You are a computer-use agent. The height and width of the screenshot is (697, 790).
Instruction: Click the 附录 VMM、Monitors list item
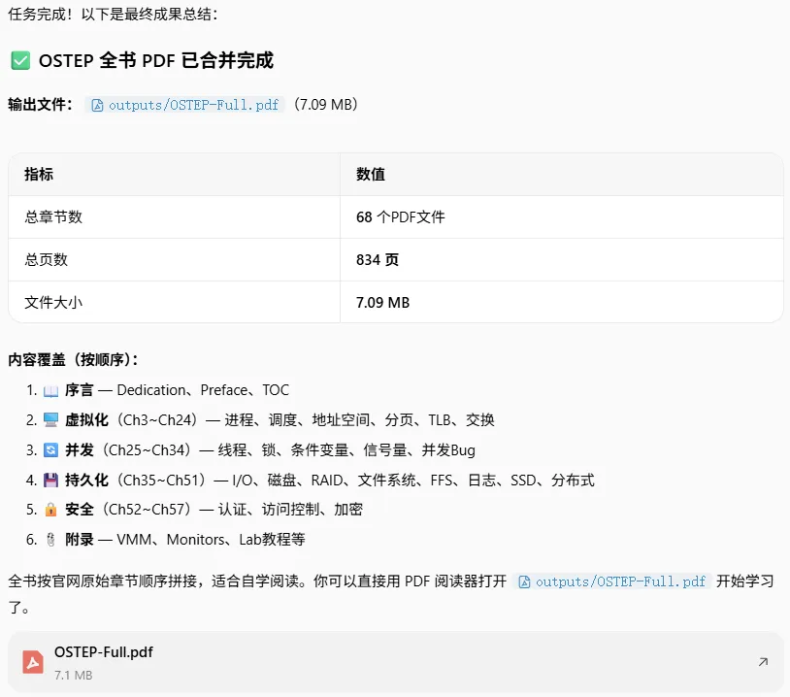coord(185,540)
